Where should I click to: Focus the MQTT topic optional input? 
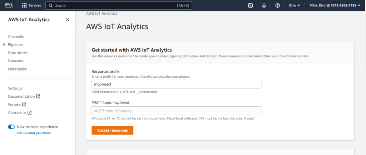[x=176, y=111]
